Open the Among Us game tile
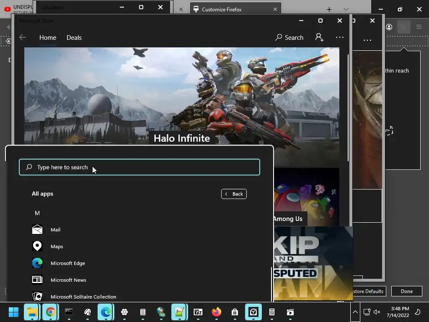Image resolution: width=429 pixels, height=322 pixels. coord(306,197)
